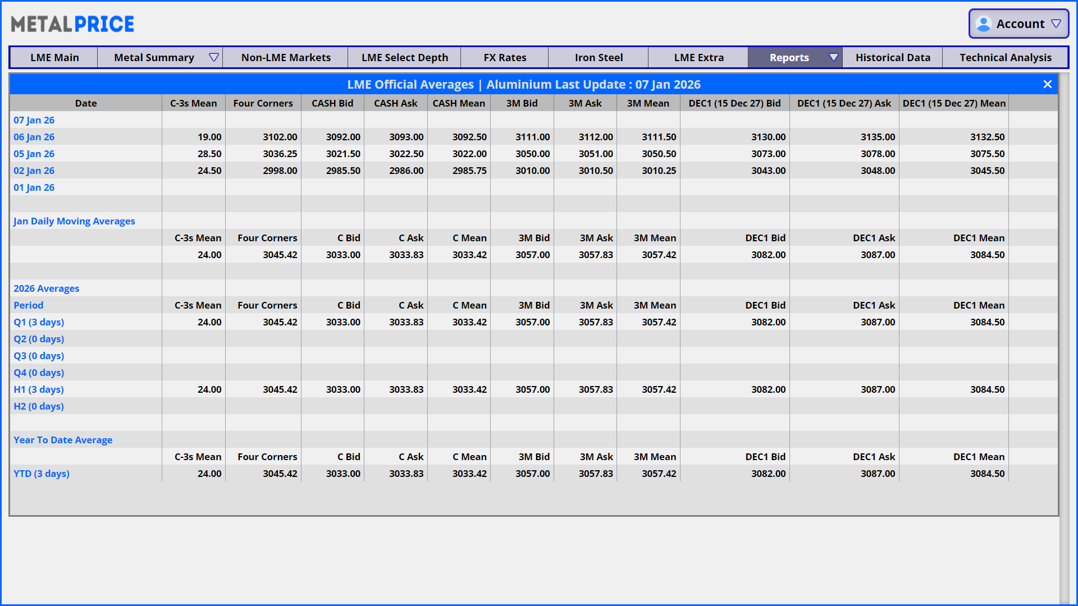Go to the FX Rates tab
Screen dimensions: 1078x606
[x=505, y=57]
